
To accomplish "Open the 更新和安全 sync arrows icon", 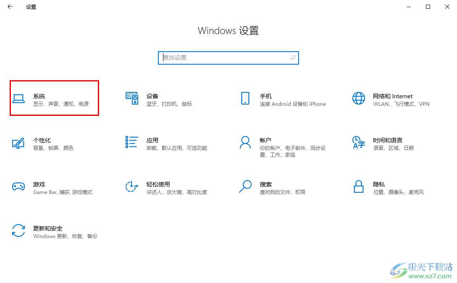I will point(18,231).
